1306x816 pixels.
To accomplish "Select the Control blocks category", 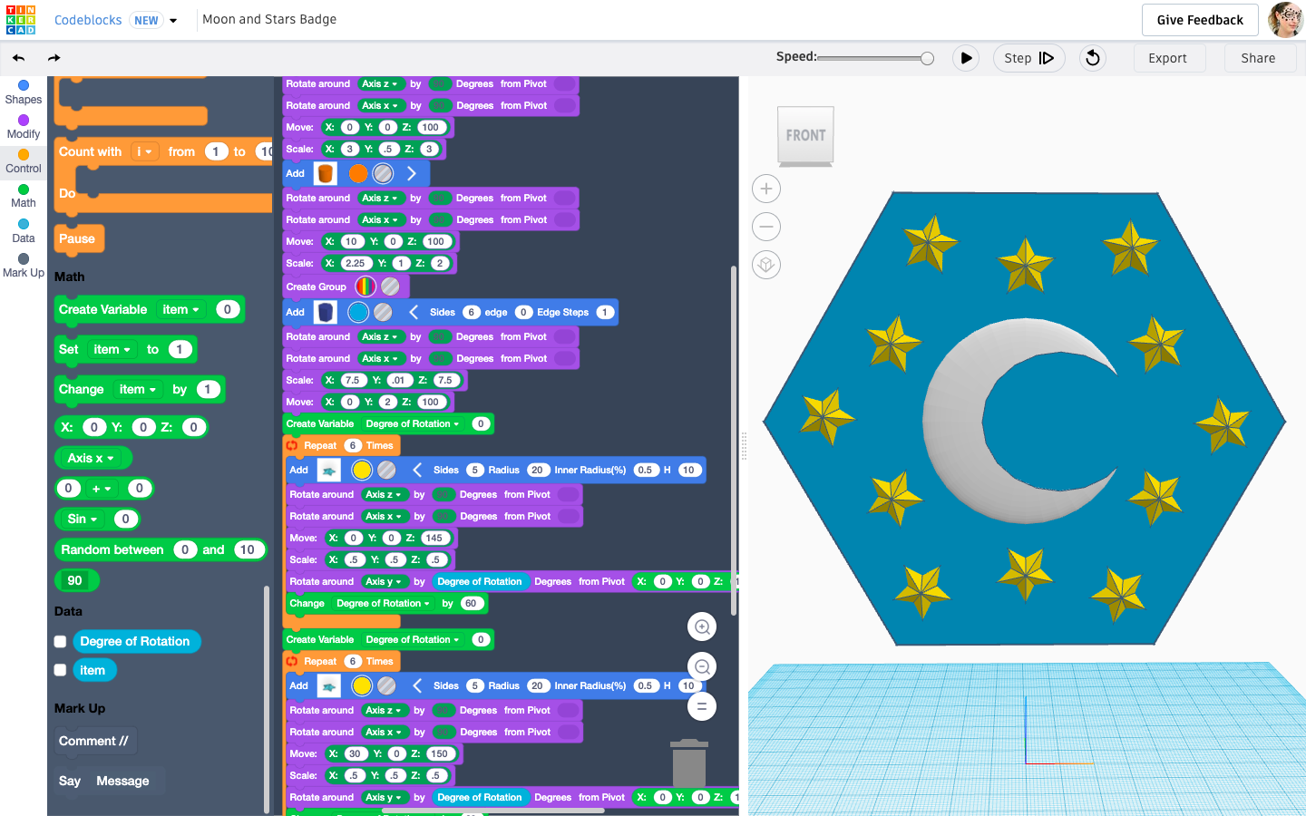I will [x=23, y=160].
